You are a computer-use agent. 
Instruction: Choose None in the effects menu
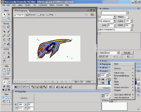pos(123,64)
